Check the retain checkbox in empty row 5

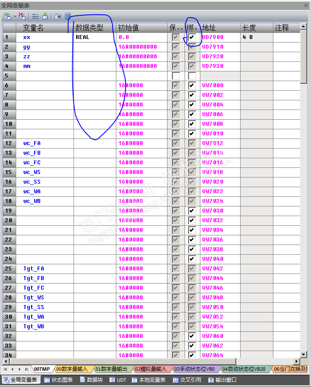pyautogui.click(x=176, y=76)
